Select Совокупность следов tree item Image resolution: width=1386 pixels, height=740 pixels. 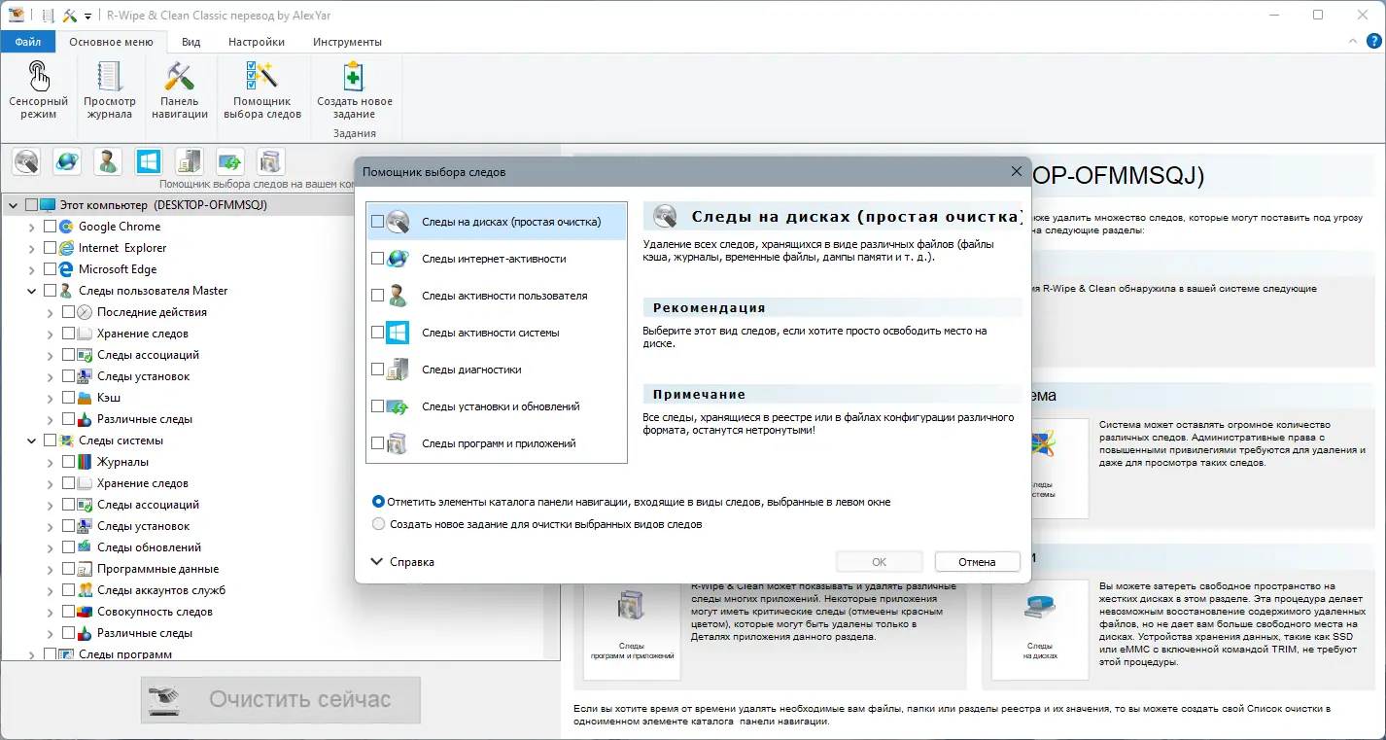pyautogui.click(x=155, y=612)
